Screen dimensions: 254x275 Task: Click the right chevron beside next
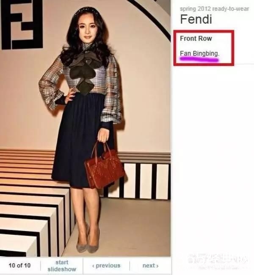157,266
